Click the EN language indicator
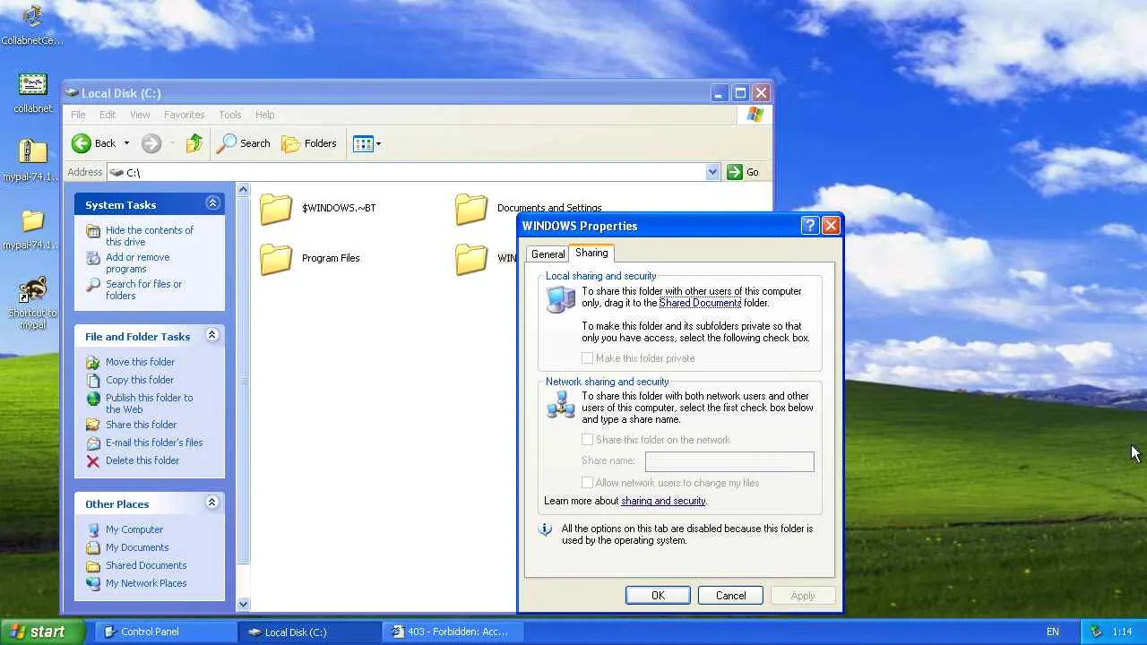The image size is (1147, 645). pos(1053,632)
